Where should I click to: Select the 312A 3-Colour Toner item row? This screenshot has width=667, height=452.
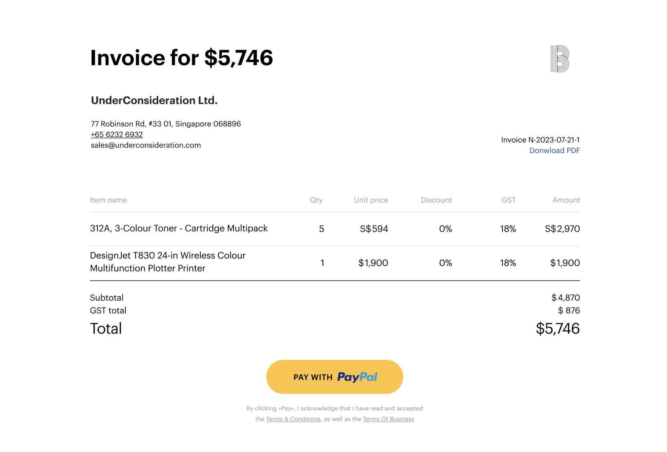coord(178,228)
